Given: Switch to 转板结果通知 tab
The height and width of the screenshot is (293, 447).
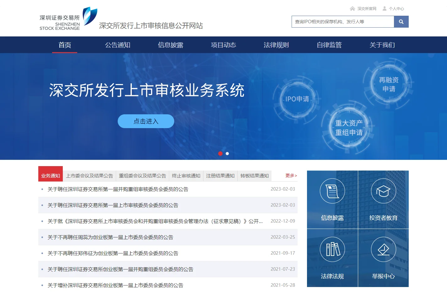Looking at the screenshot, I should point(255,176).
